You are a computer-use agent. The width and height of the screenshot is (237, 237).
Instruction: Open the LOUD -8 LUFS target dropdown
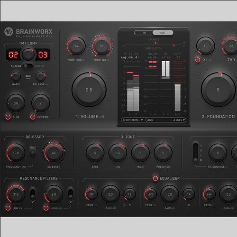[166, 120]
